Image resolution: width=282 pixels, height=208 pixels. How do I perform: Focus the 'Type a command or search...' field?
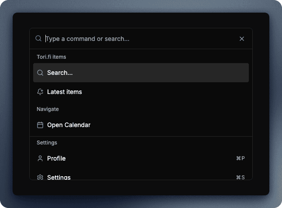point(140,39)
